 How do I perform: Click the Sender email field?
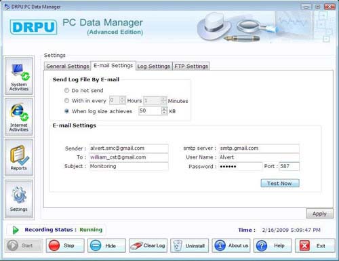pos(129,148)
